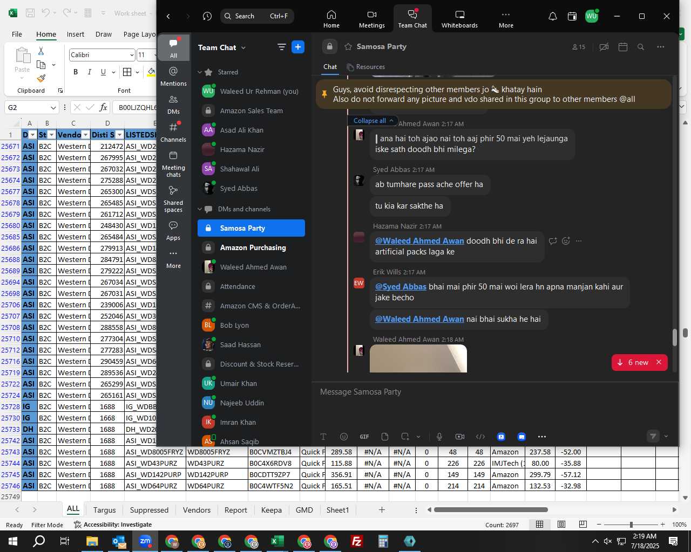Dismiss the 6 new messages badge
The width and height of the screenshot is (691, 552).
[659, 362]
